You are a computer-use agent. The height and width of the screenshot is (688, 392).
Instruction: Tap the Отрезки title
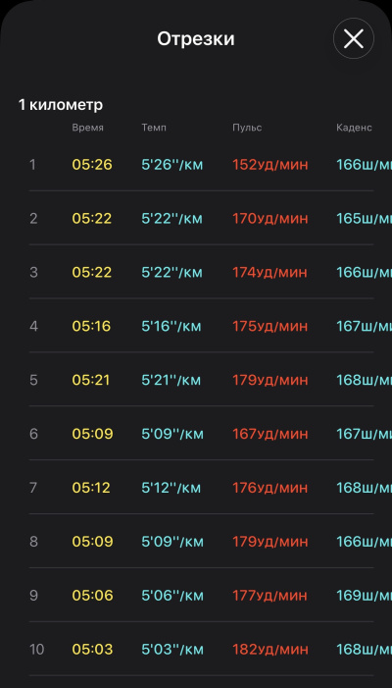point(196,39)
